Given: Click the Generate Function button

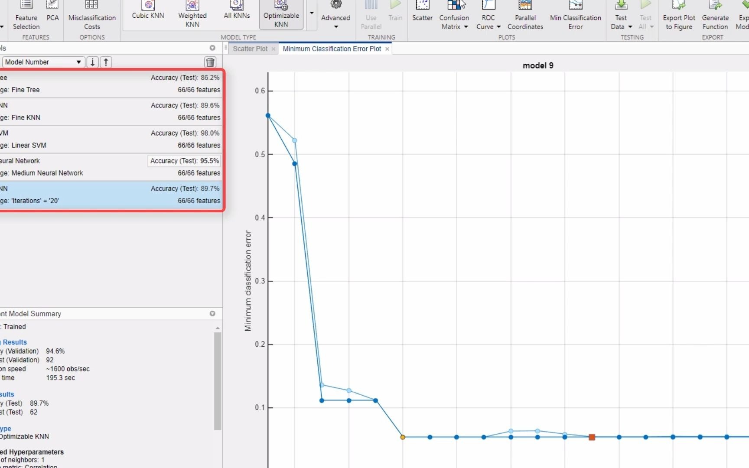Looking at the screenshot, I should tap(715, 15).
